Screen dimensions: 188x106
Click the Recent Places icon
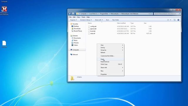(x=73, y=31)
